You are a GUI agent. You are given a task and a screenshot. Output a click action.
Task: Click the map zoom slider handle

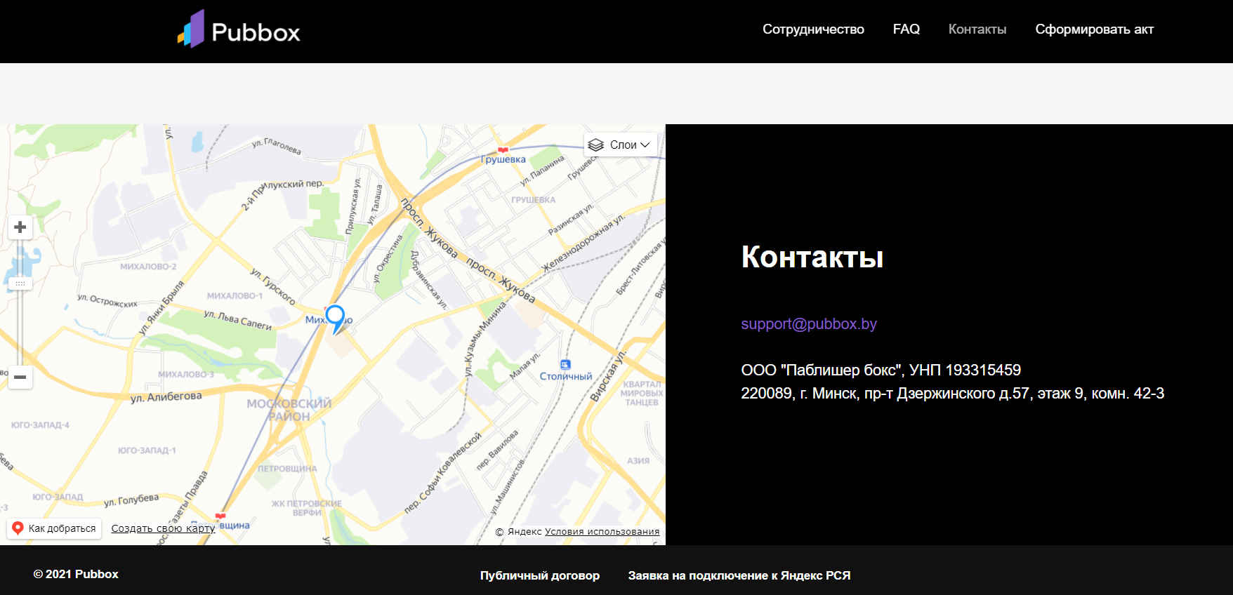[x=20, y=283]
